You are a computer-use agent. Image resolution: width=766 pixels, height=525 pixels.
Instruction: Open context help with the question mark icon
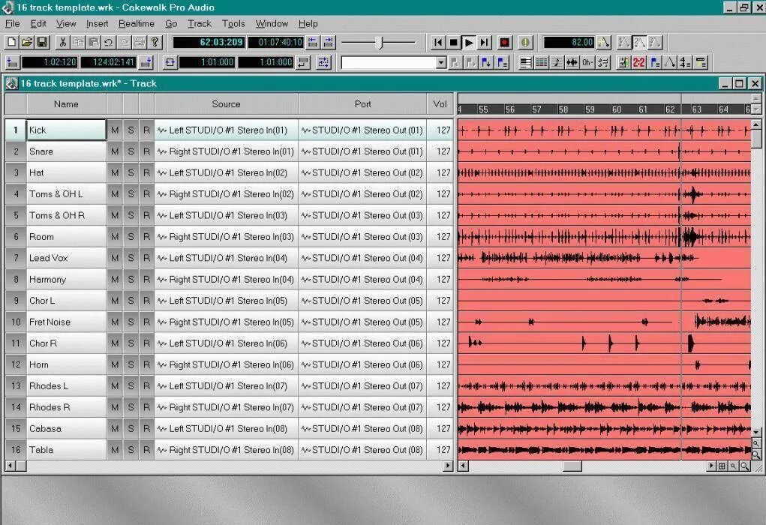[x=155, y=42]
